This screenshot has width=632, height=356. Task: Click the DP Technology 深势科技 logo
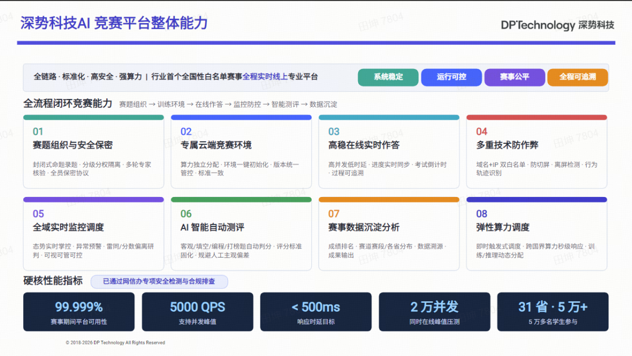coord(557,25)
